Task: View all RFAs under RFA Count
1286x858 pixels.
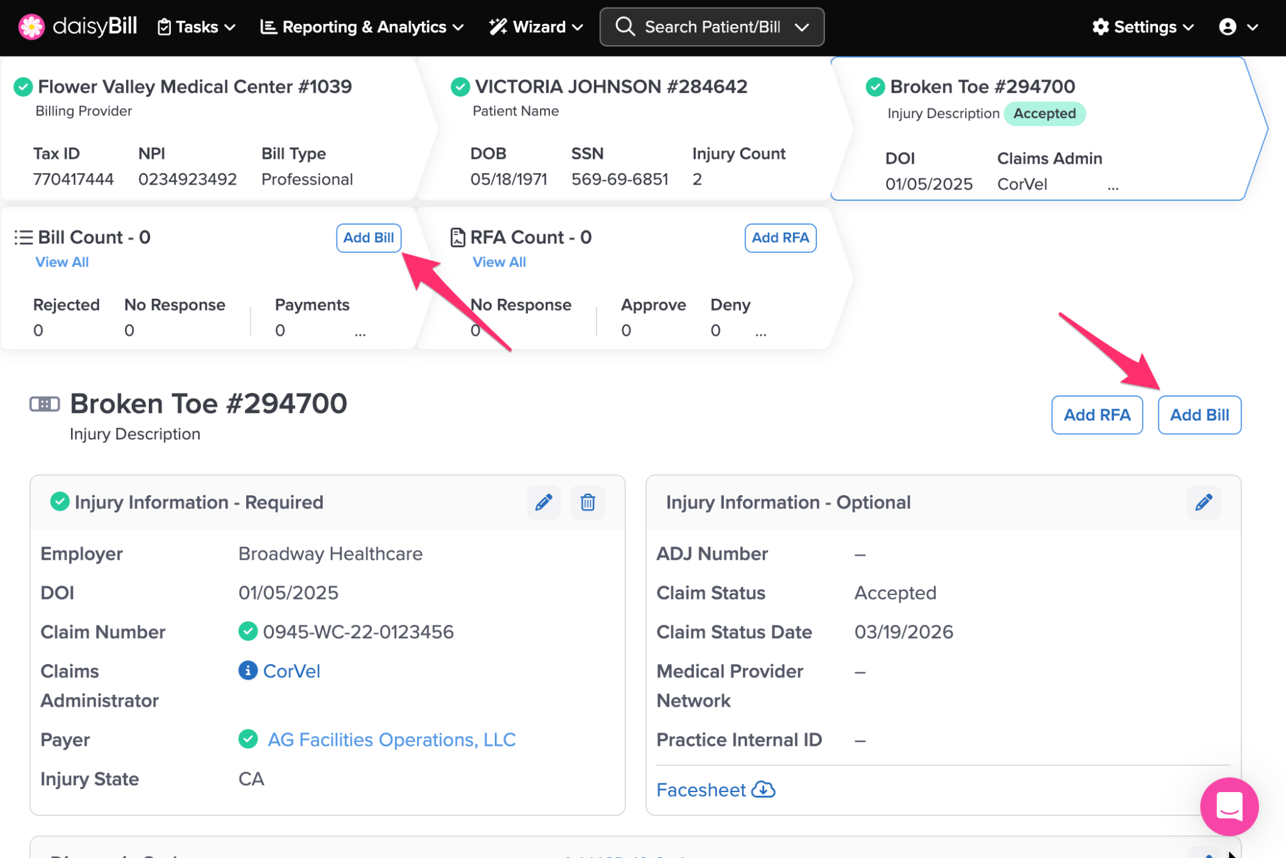Action: (x=499, y=262)
